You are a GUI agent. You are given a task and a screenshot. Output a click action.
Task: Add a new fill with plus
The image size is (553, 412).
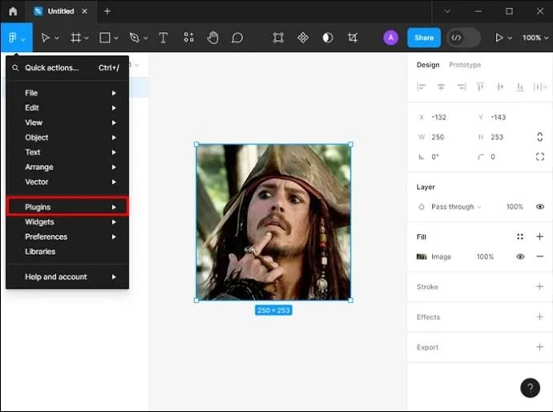pyautogui.click(x=539, y=236)
